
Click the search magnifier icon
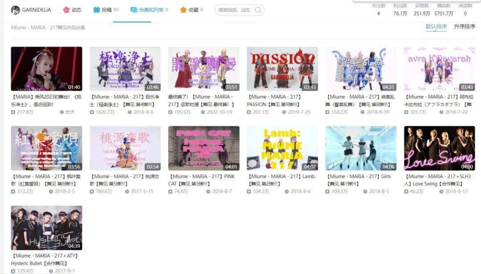point(258,10)
